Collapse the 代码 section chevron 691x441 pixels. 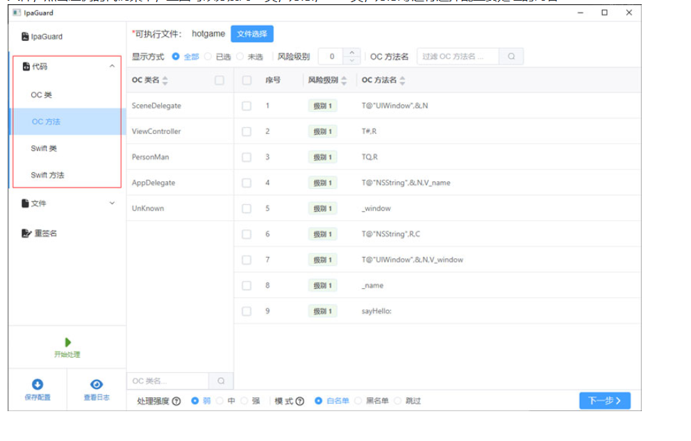coord(111,67)
